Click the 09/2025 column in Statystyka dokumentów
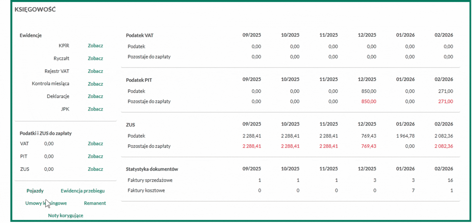The height and width of the screenshot is (223, 472). pyautogui.click(x=252, y=169)
